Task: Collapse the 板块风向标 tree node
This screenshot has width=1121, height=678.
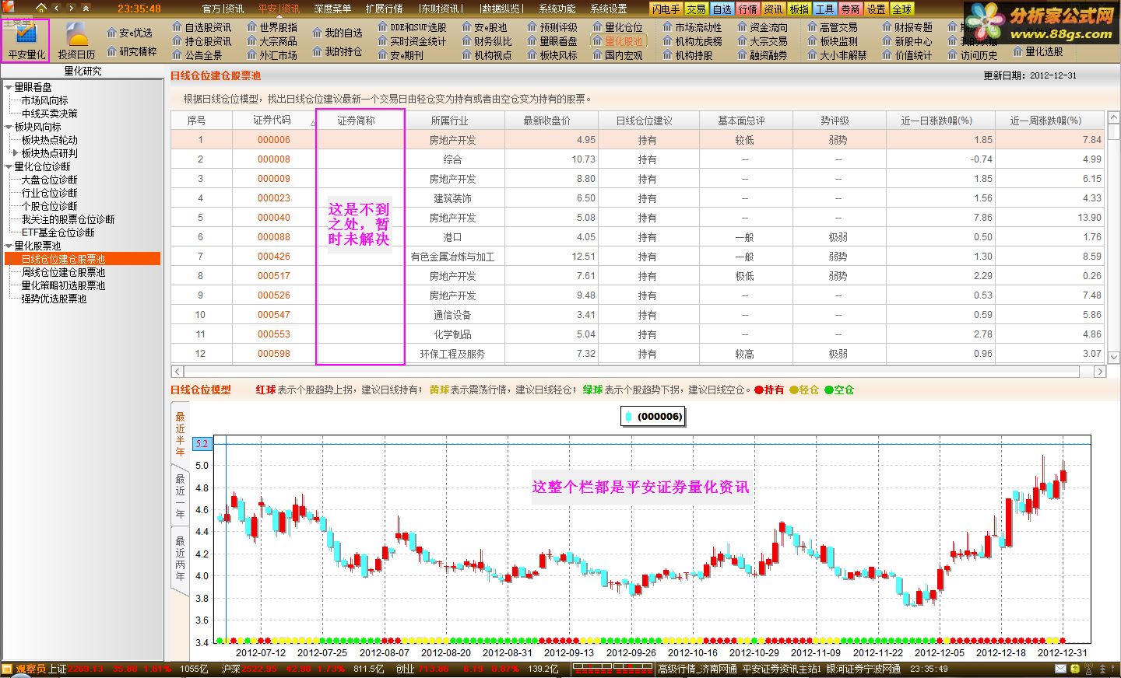Action: (9, 128)
